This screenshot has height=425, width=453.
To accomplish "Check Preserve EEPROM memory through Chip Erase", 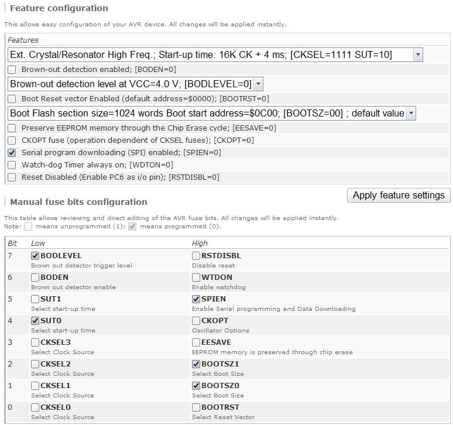I will click(12, 128).
